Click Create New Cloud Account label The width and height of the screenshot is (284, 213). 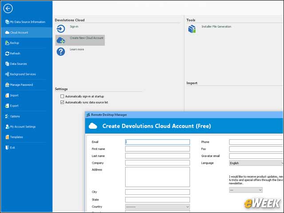tap(87, 38)
